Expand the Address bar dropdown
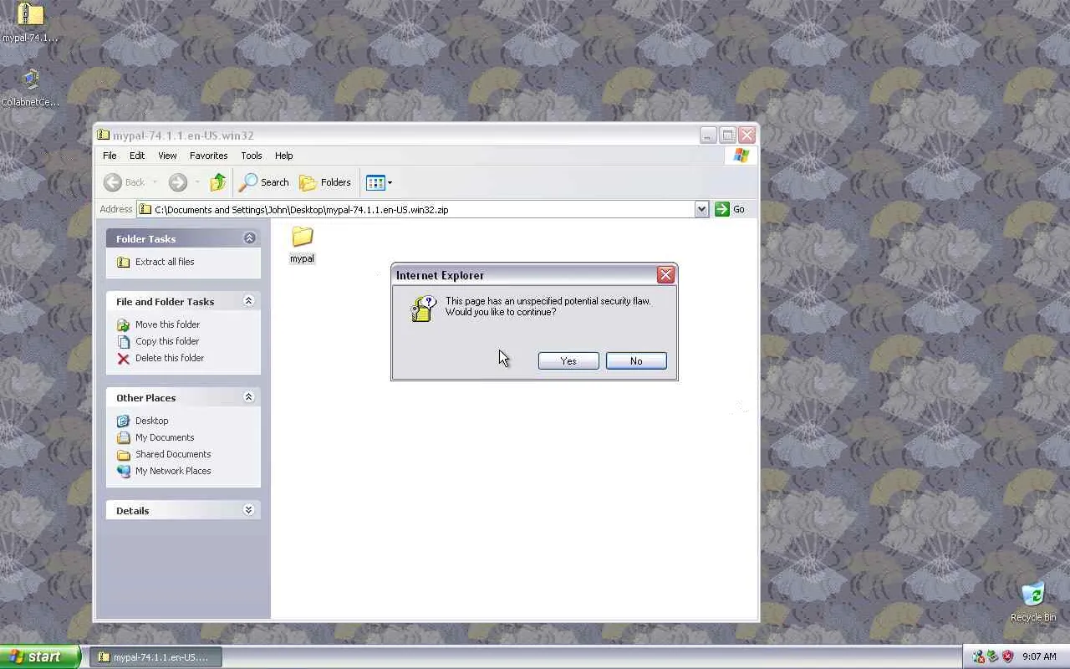Image resolution: width=1070 pixels, height=669 pixels. click(701, 209)
